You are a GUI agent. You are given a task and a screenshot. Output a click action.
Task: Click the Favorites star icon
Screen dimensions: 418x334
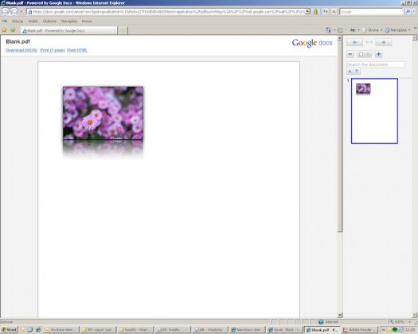click(x=4, y=30)
